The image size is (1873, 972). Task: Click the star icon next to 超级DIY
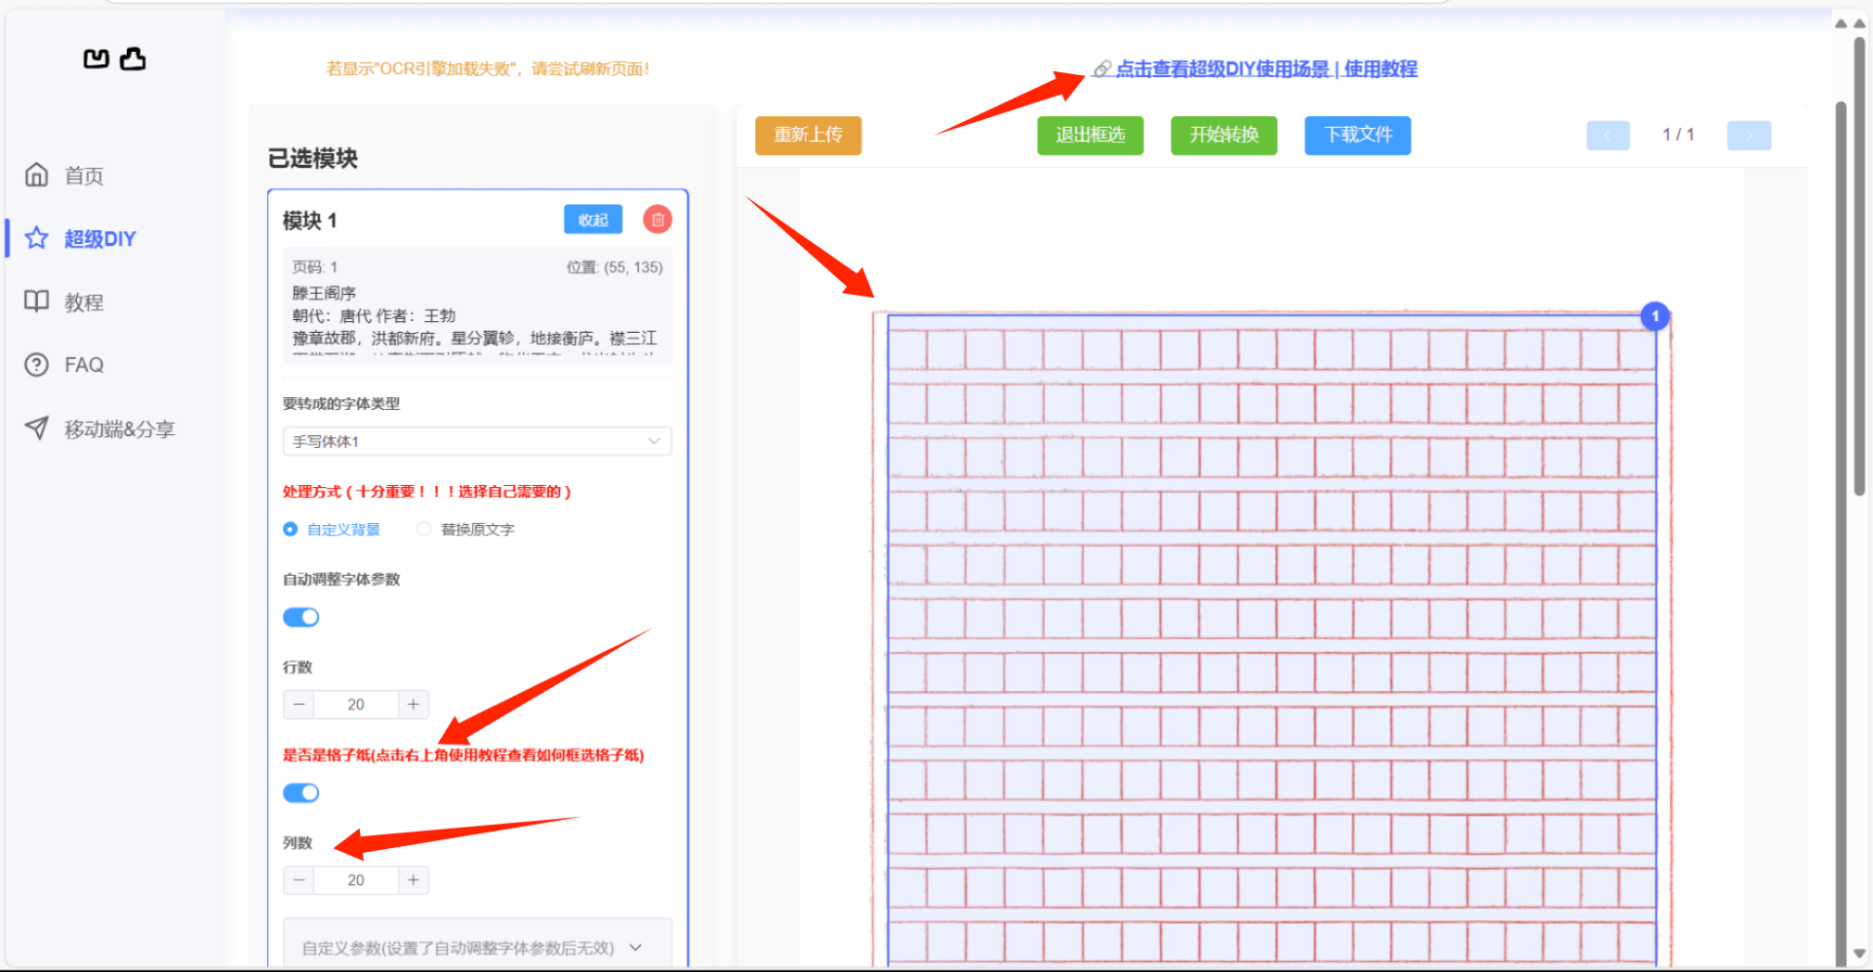coord(36,237)
